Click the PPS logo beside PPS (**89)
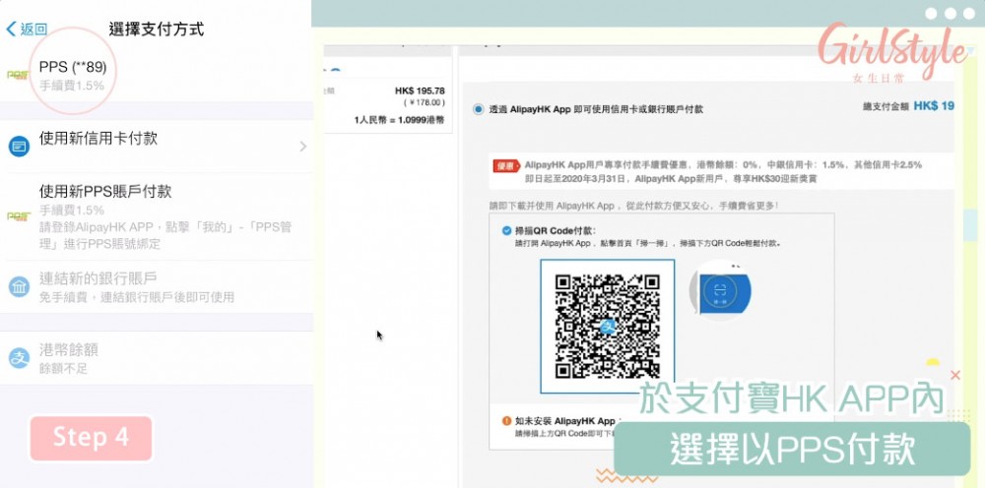Viewport: 985px width, 488px height. [x=18, y=75]
